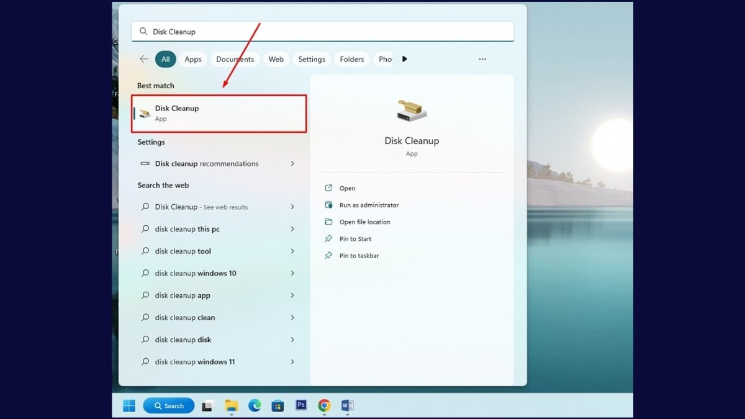Expand chevron for 'disk cleanup this pc'
Viewport: 745px width, 419px height.
pos(292,229)
